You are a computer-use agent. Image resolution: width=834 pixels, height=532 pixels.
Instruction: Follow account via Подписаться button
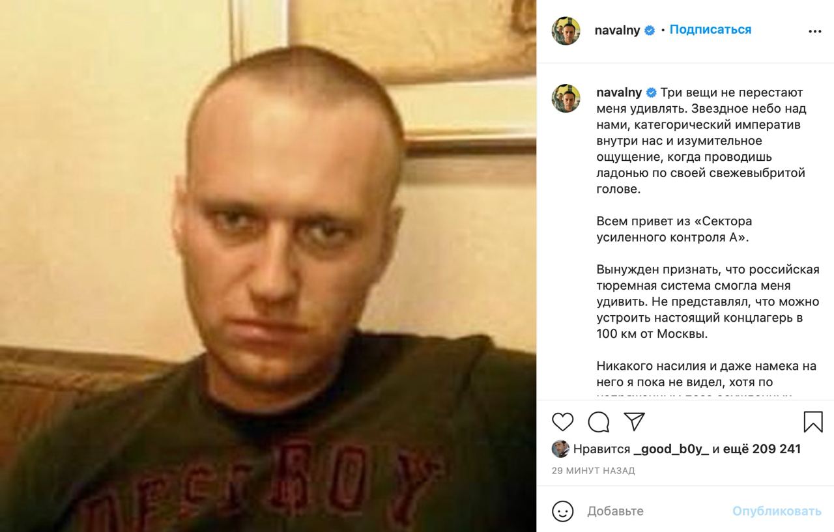710,30
